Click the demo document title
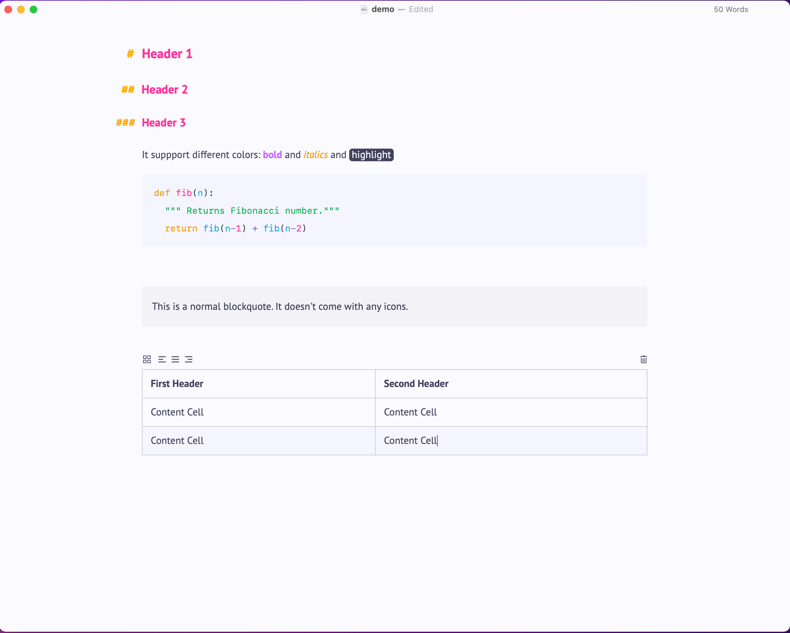Viewport: 790px width, 633px height. [383, 9]
